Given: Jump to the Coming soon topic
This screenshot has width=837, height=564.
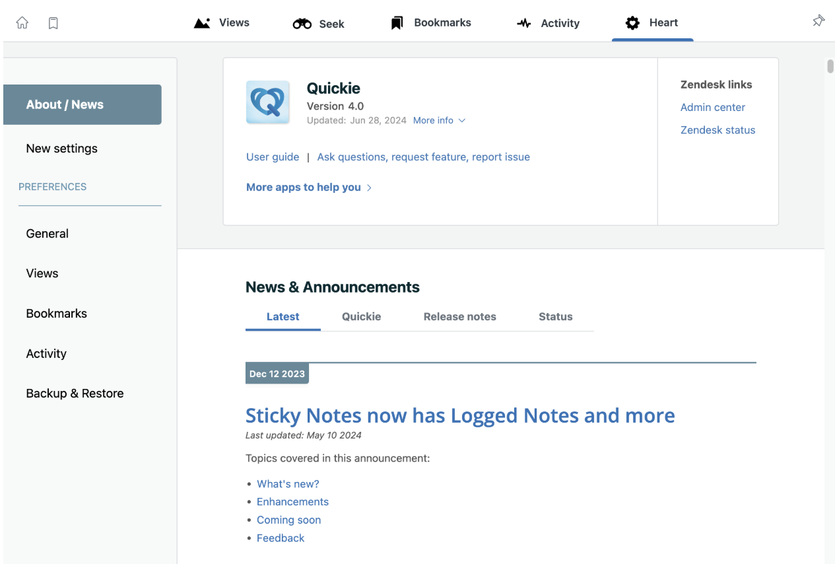Looking at the screenshot, I should [288, 520].
